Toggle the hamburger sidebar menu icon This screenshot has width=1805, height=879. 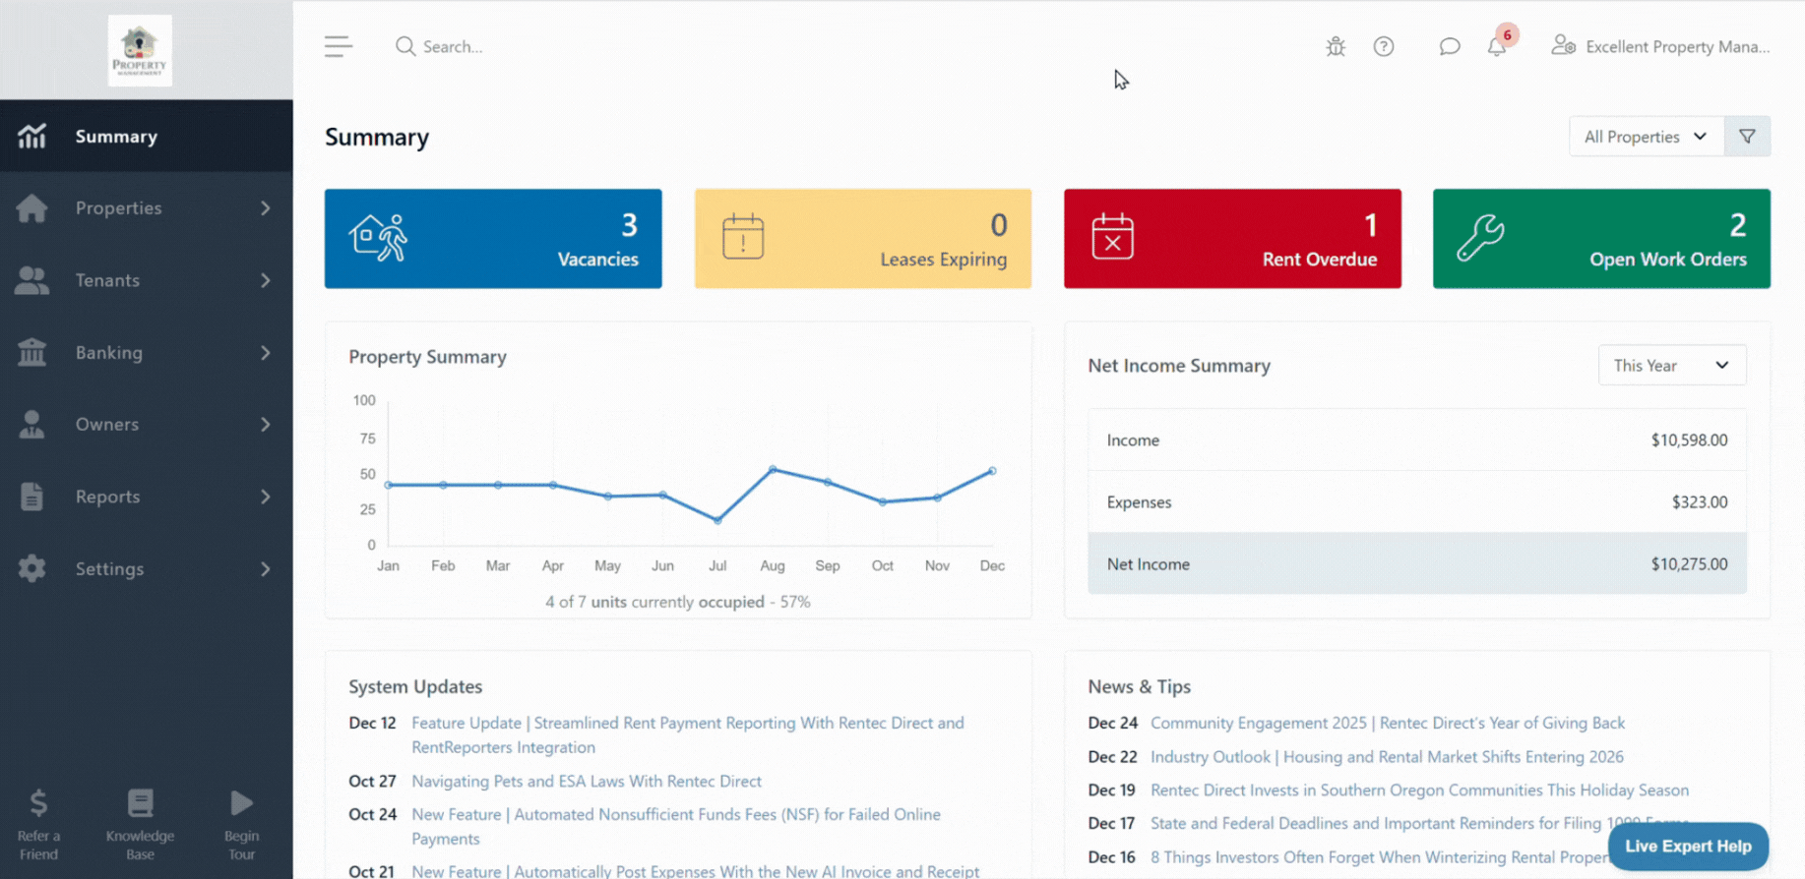tap(339, 46)
